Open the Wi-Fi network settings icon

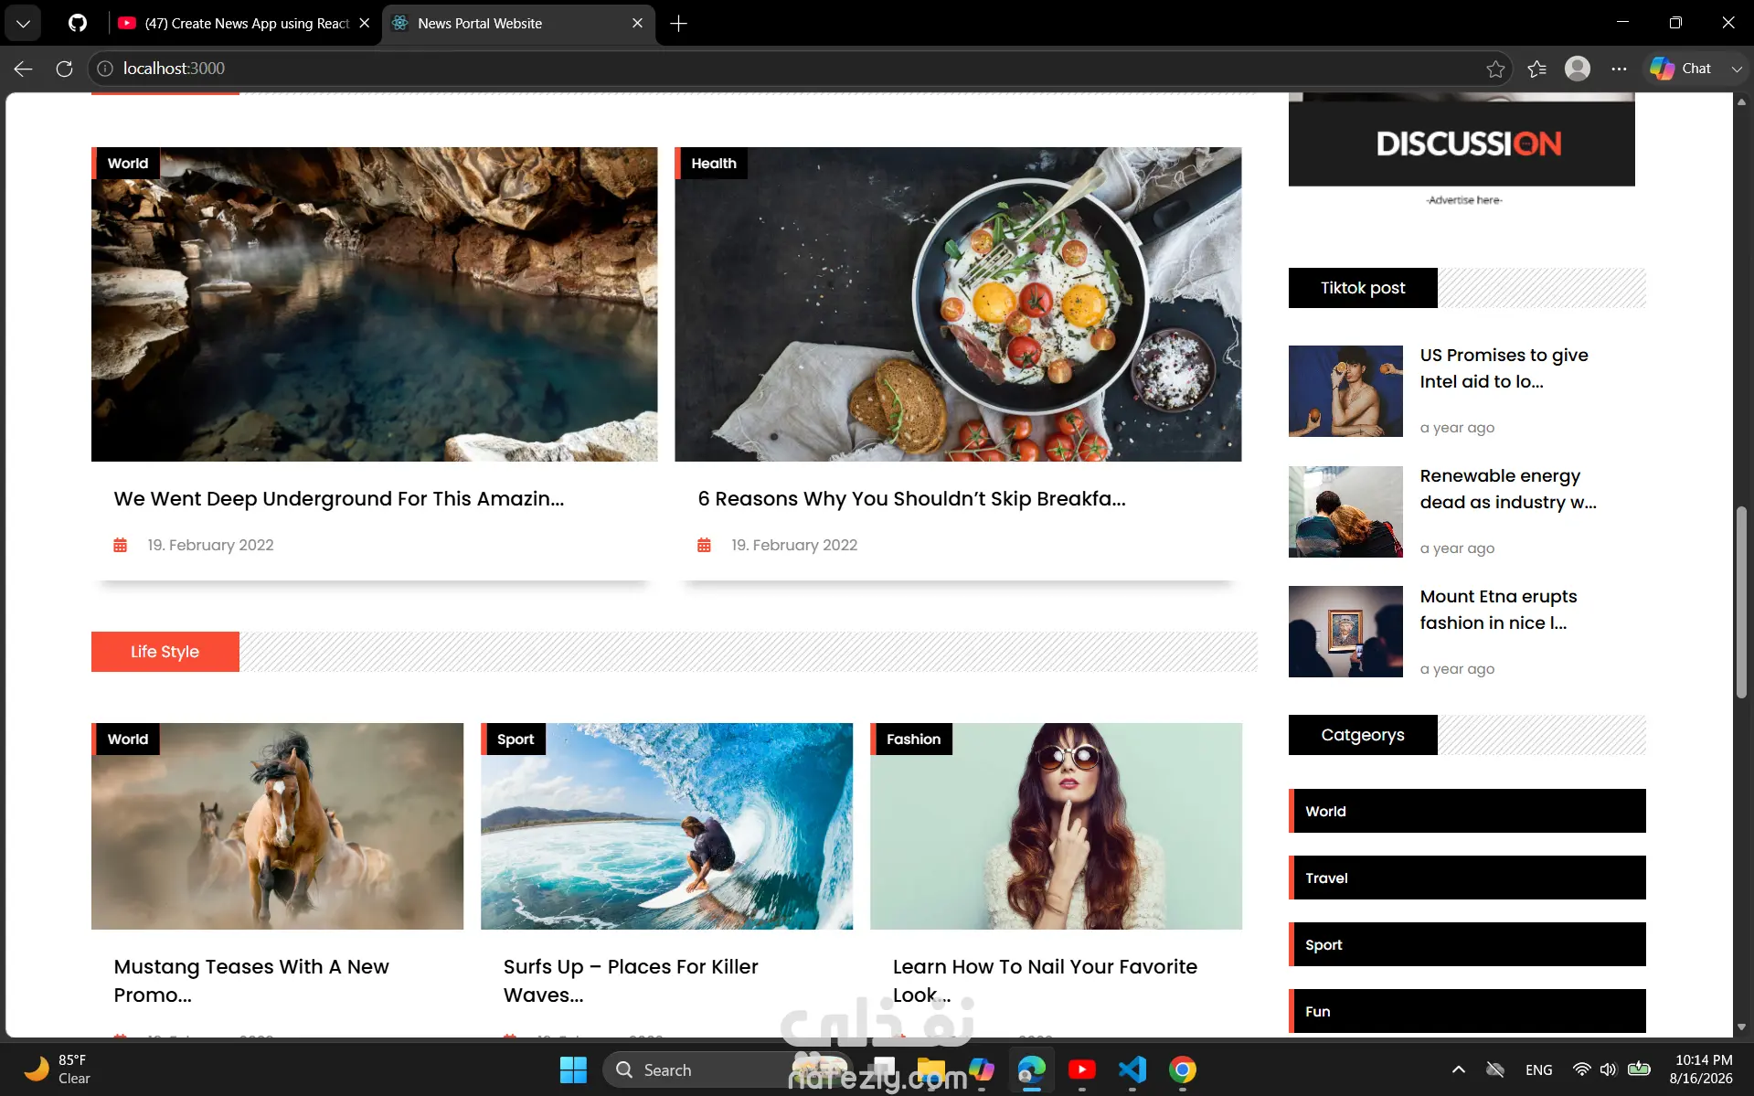[1581, 1069]
